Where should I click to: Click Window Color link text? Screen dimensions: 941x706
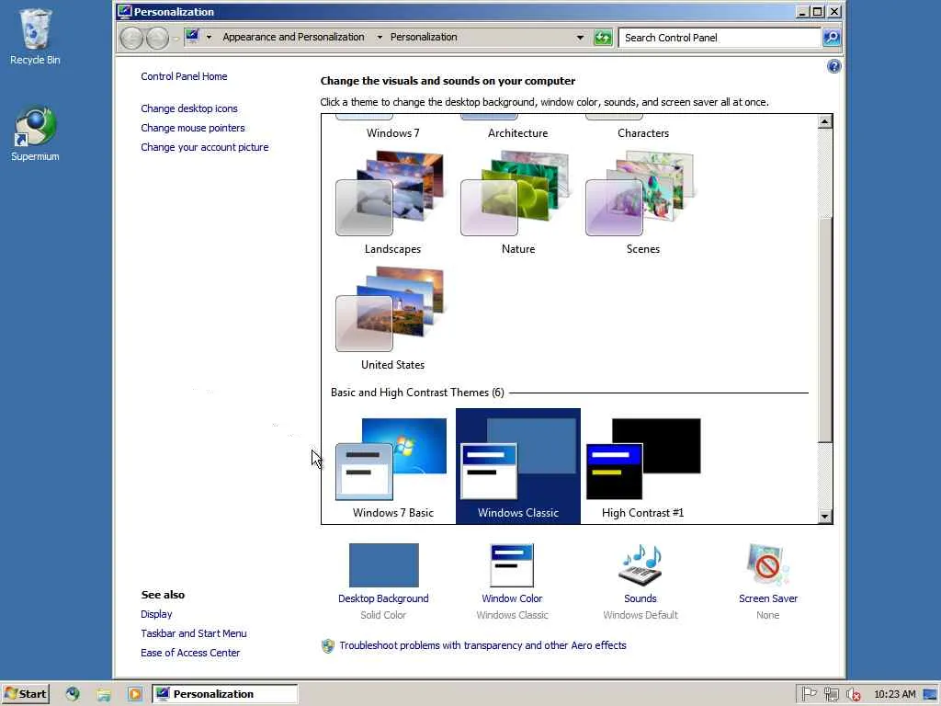coord(512,598)
